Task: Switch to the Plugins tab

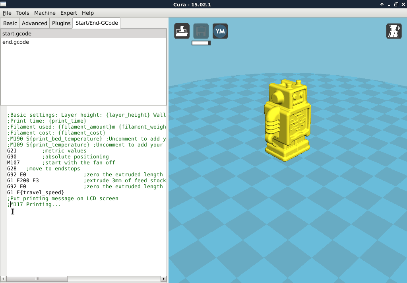Action: tap(61, 23)
